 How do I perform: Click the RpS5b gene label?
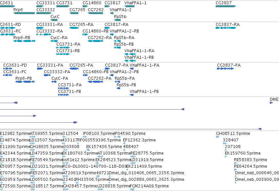coord(120,16)
